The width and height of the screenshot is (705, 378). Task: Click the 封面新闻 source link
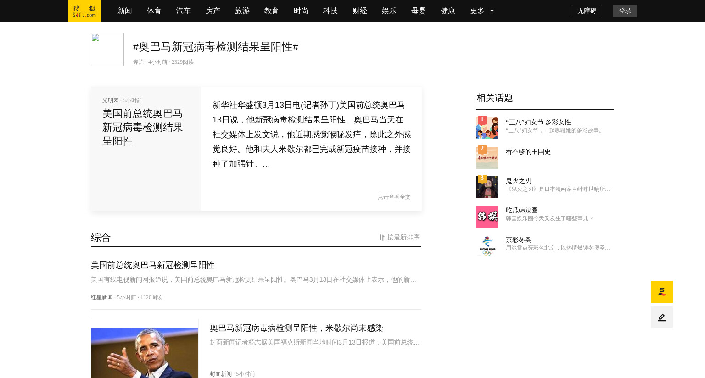[221, 374]
